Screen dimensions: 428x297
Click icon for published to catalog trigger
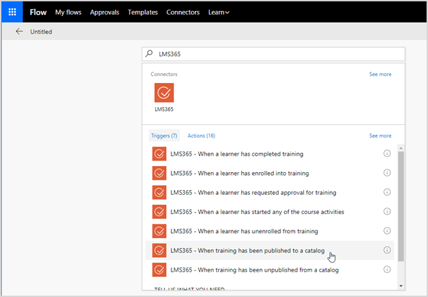[x=159, y=250]
